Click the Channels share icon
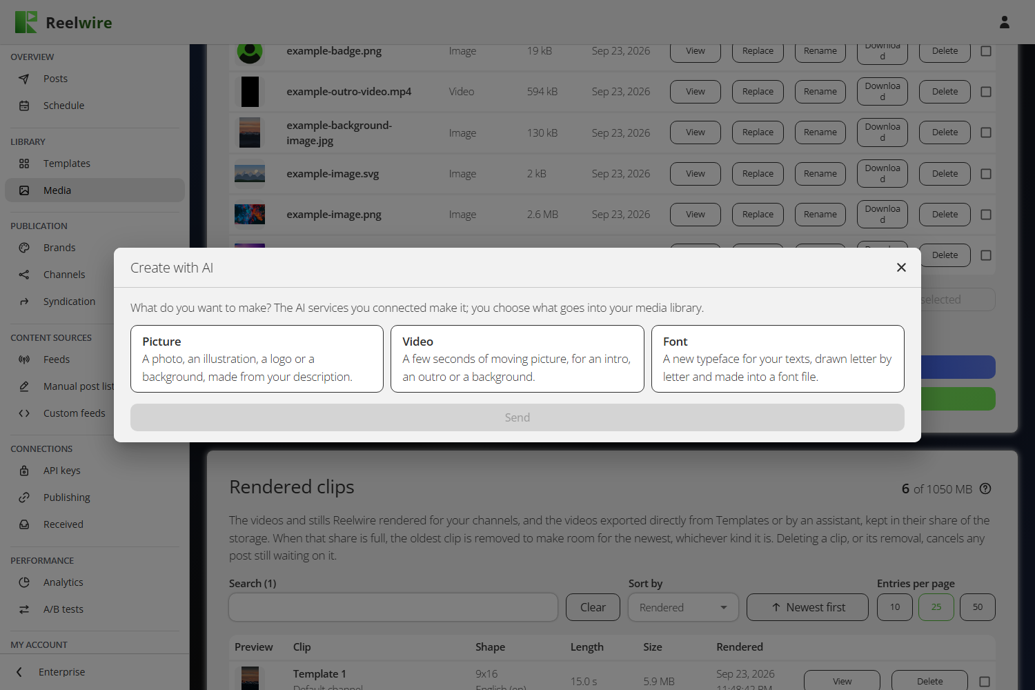The height and width of the screenshot is (690, 1035). pyautogui.click(x=24, y=275)
